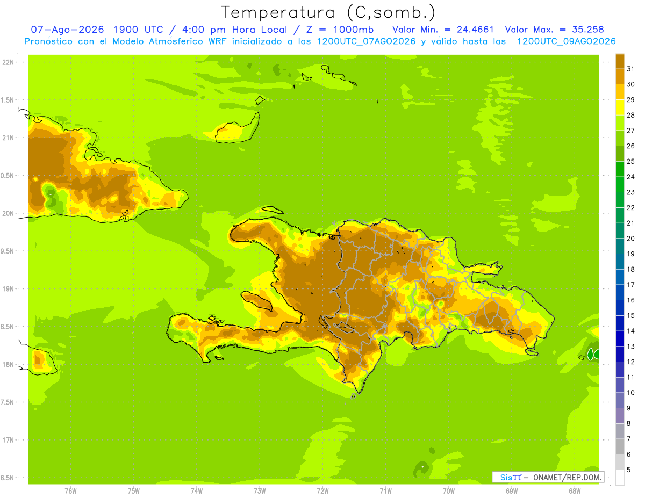
Task: Pick the brown colorbar segment above 31
Action: (x=620, y=61)
